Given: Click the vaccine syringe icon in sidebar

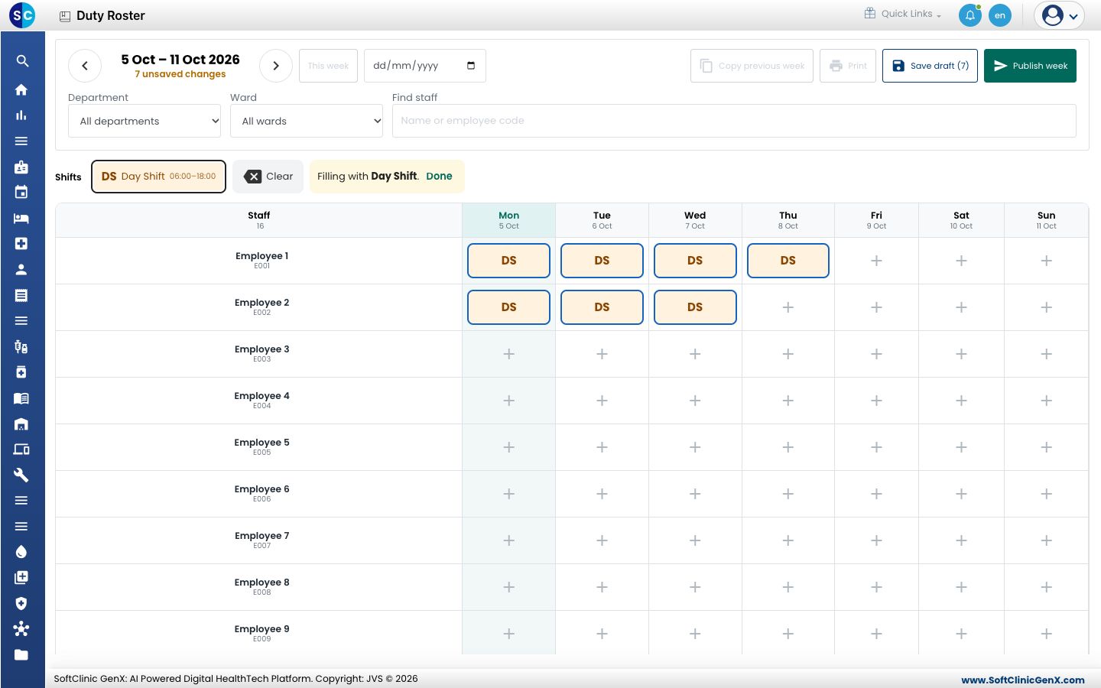Looking at the screenshot, I should click(x=21, y=347).
